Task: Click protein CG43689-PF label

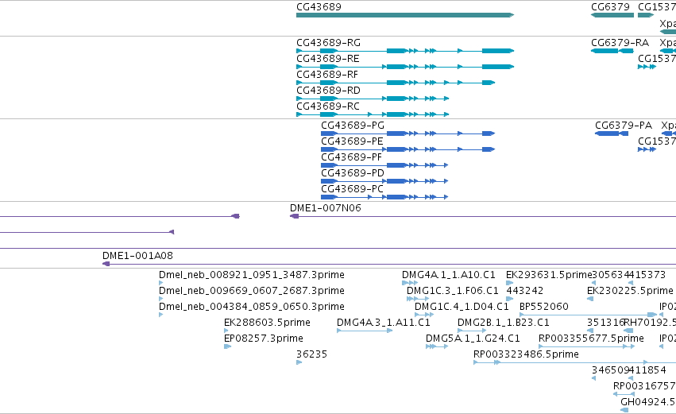Action: [351, 157]
